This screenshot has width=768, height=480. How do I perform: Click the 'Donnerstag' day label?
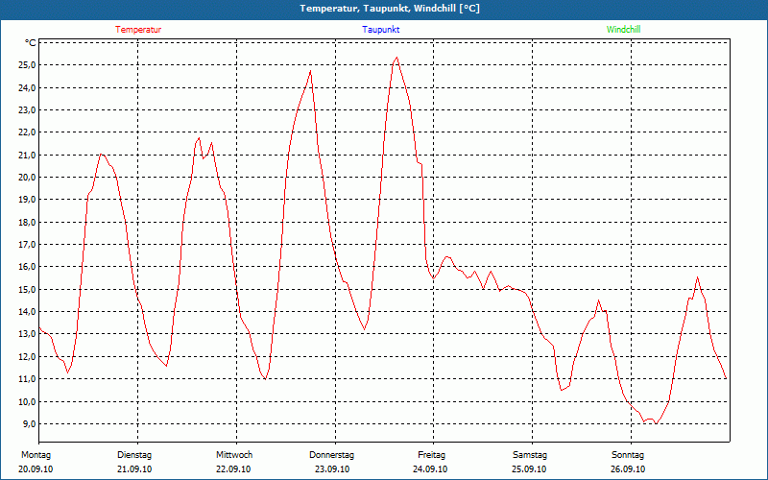[331, 455]
